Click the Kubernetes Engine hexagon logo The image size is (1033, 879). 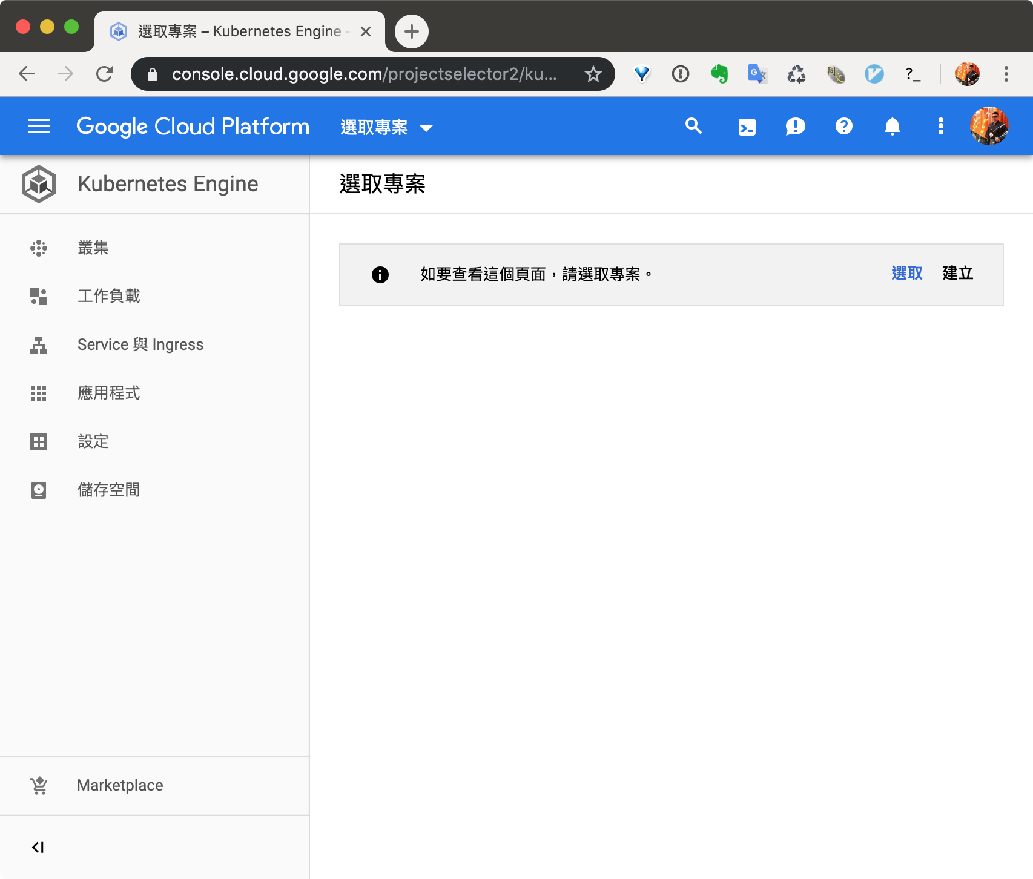click(39, 184)
